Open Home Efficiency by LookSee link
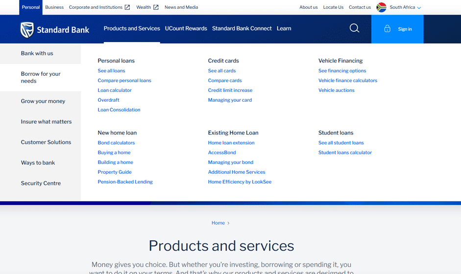Screen dimensions: 461x274 pyautogui.click(x=240, y=182)
